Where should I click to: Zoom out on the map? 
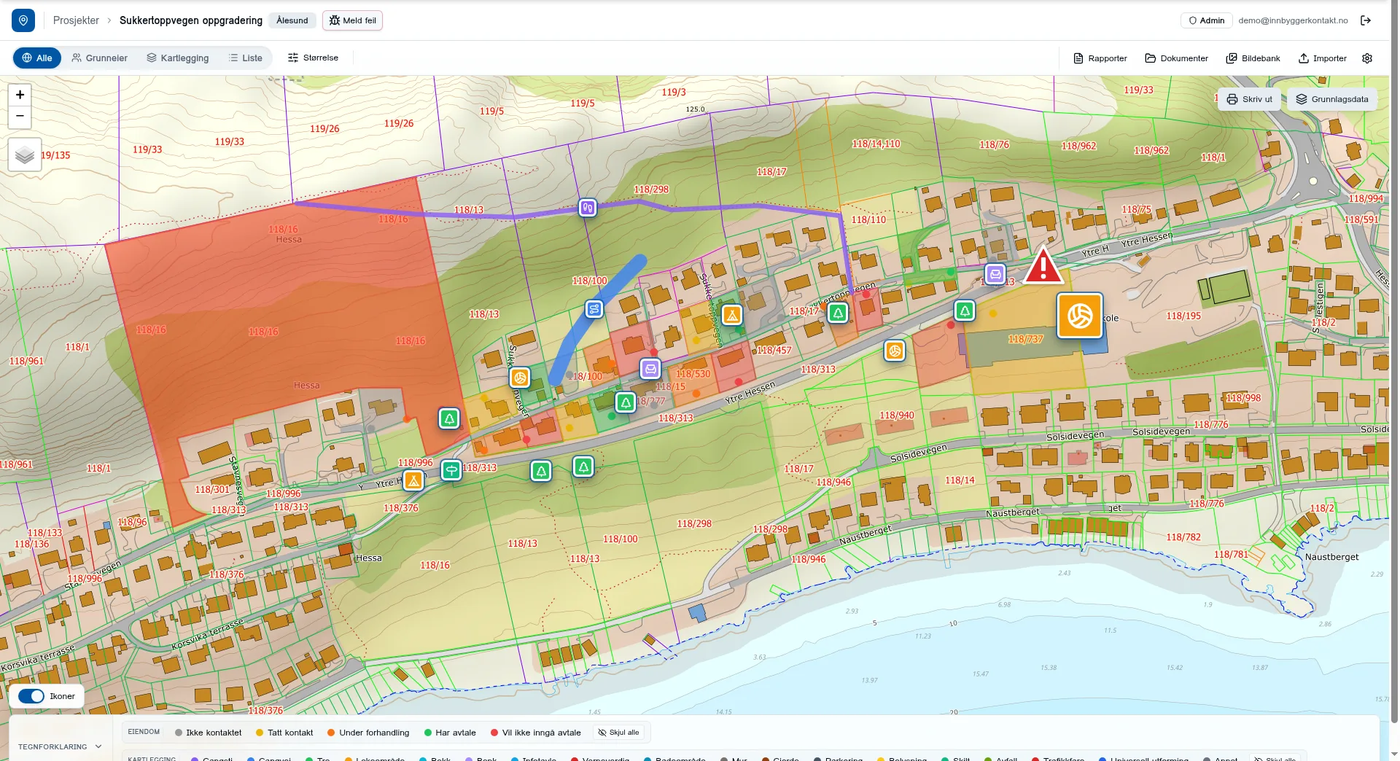[x=20, y=117]
